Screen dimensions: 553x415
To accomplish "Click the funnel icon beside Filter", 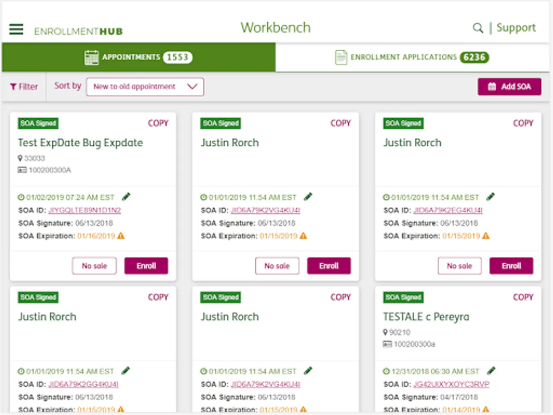I will (13, 87).
